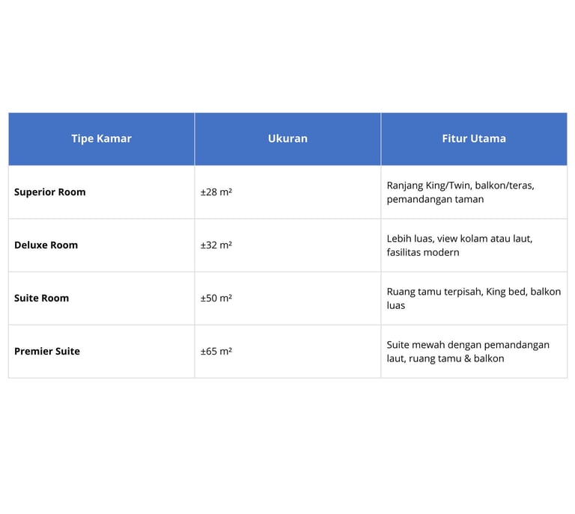Select the ±28 m² size cell
This screenshot has width=575, height=514.
click(216, 192)
